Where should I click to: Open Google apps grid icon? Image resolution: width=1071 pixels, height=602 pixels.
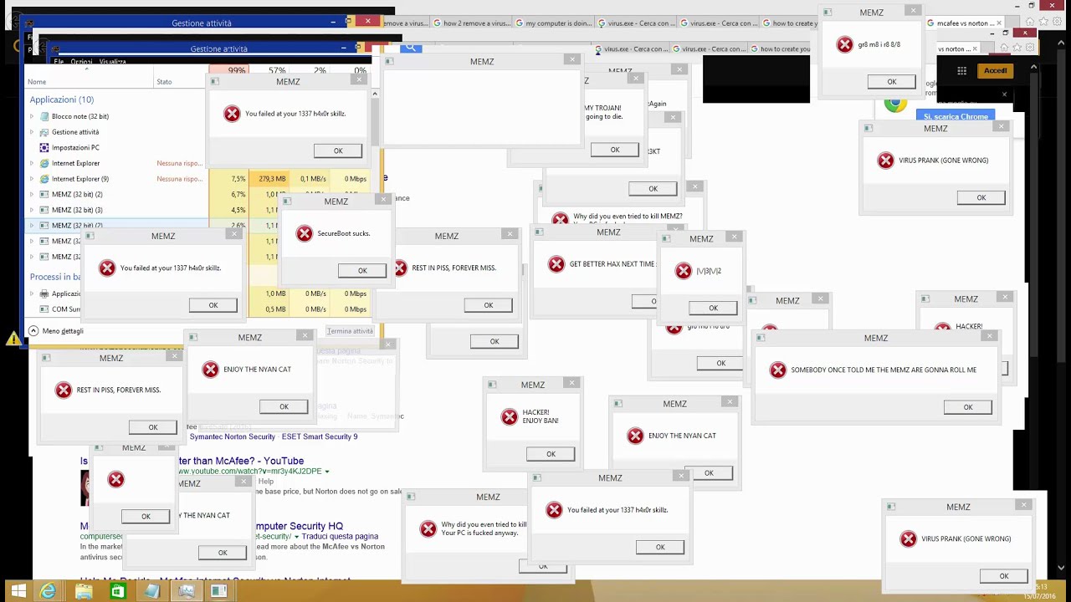point(962,71)
